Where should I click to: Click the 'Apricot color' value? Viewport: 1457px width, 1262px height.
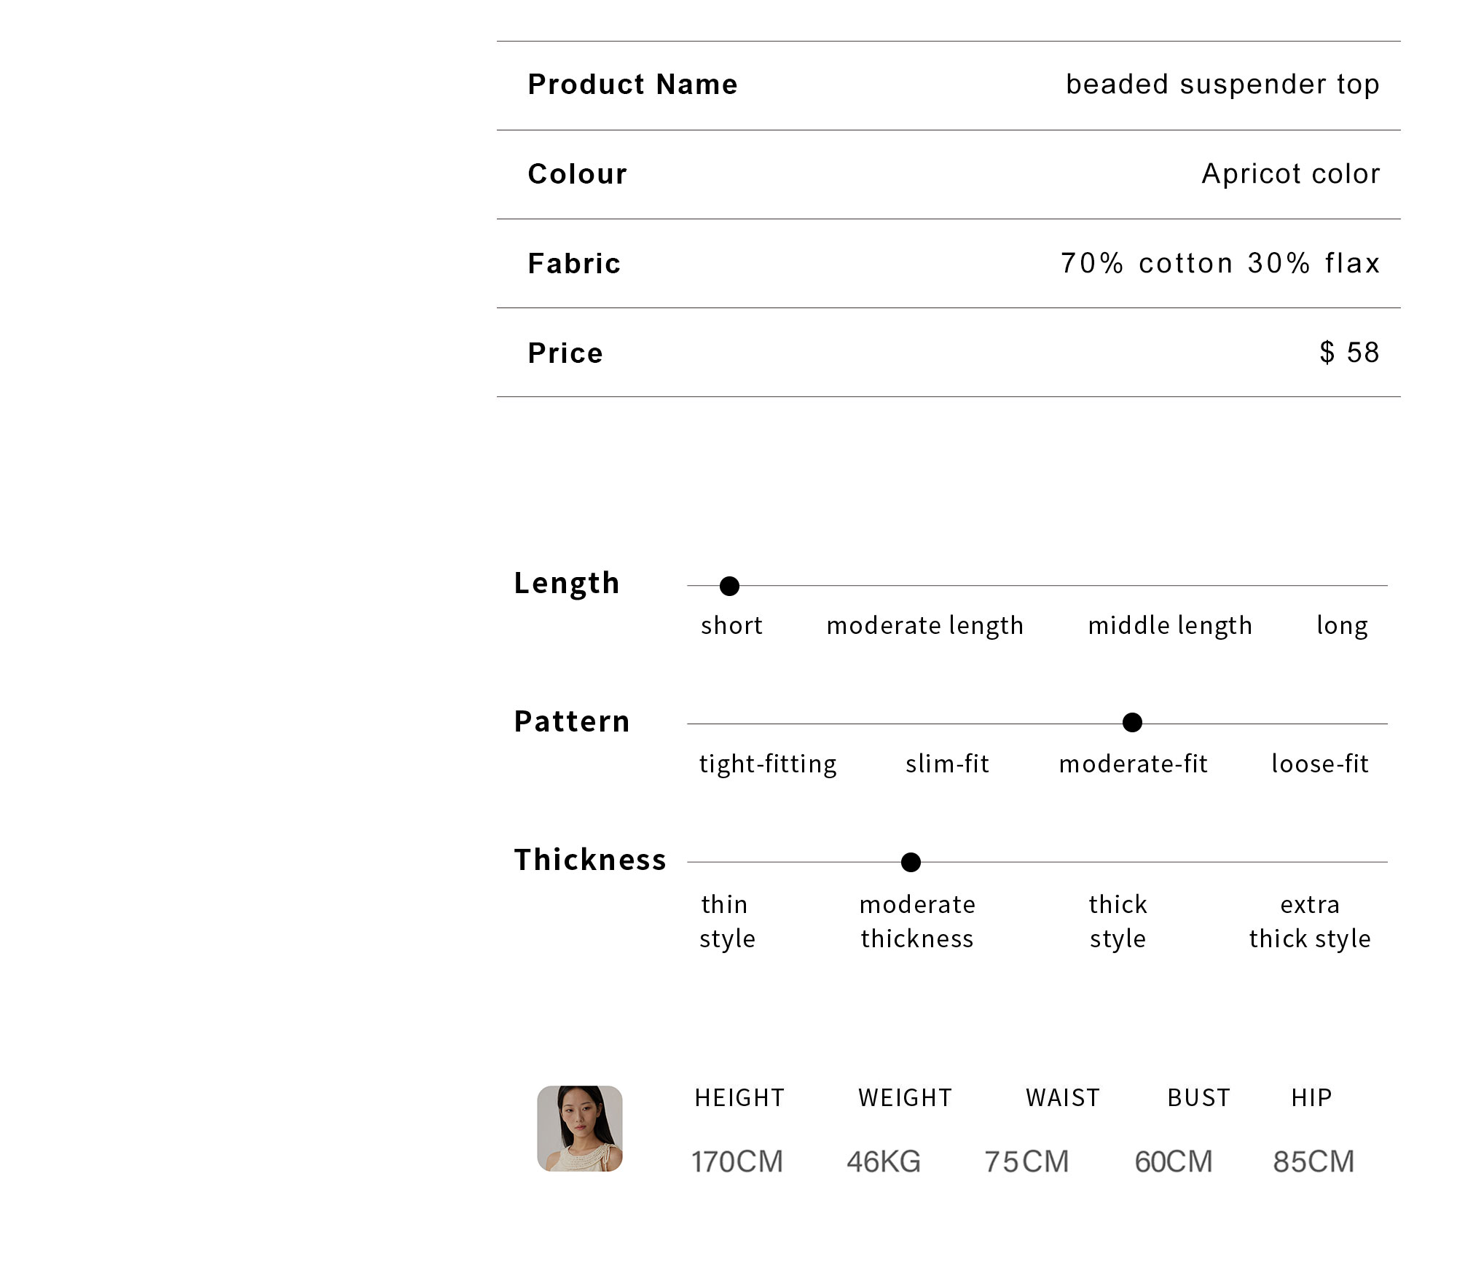[1291, 174]
